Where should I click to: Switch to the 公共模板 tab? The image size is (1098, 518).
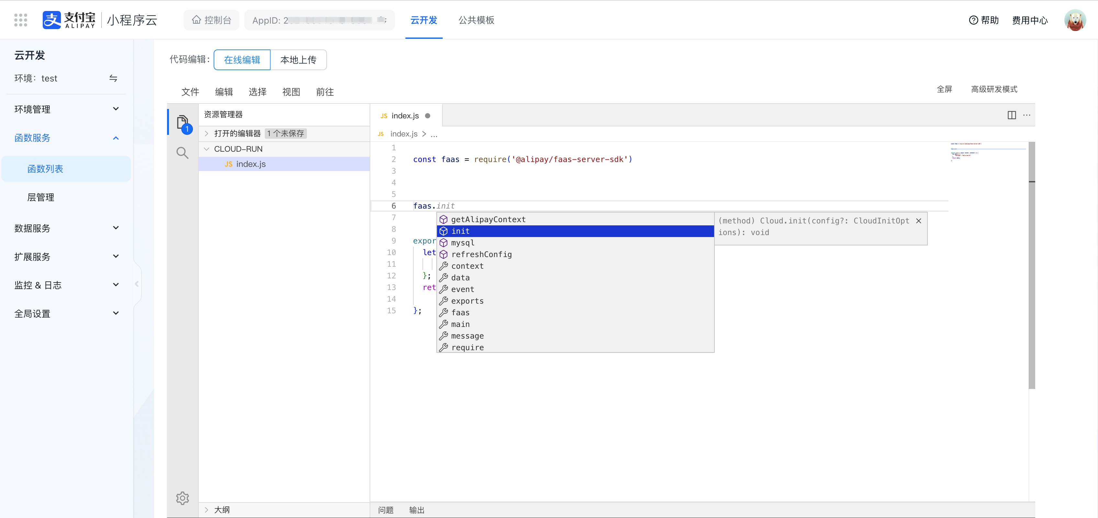coord(476,20)
